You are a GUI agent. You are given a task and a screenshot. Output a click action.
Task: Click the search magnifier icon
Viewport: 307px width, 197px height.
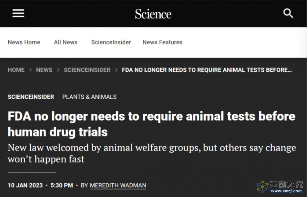[288, 13]
